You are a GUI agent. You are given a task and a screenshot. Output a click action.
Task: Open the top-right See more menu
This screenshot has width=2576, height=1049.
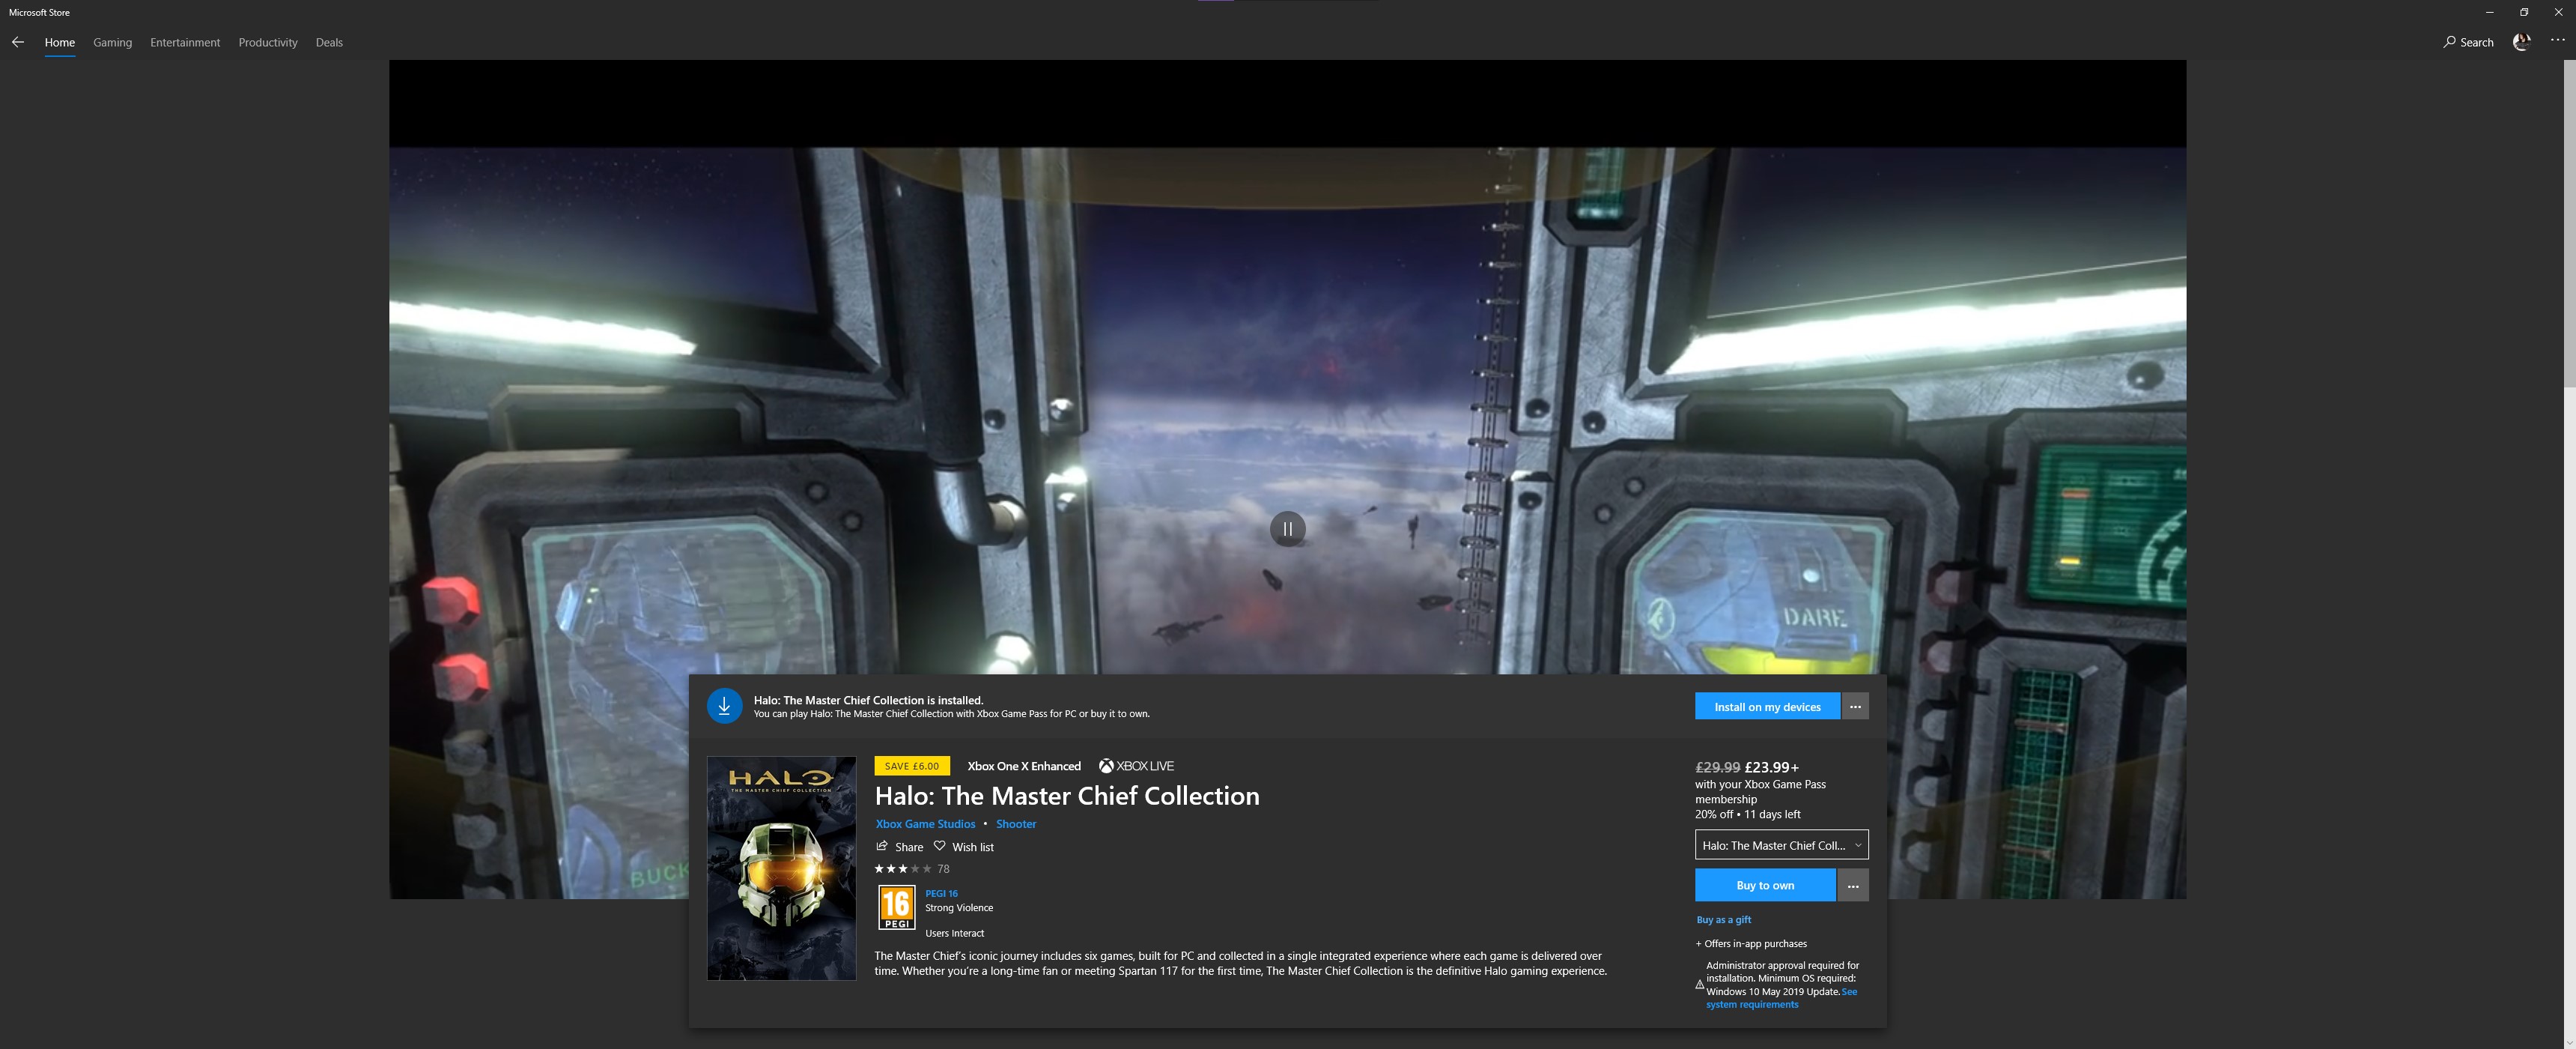click(x=2557, y=41)
